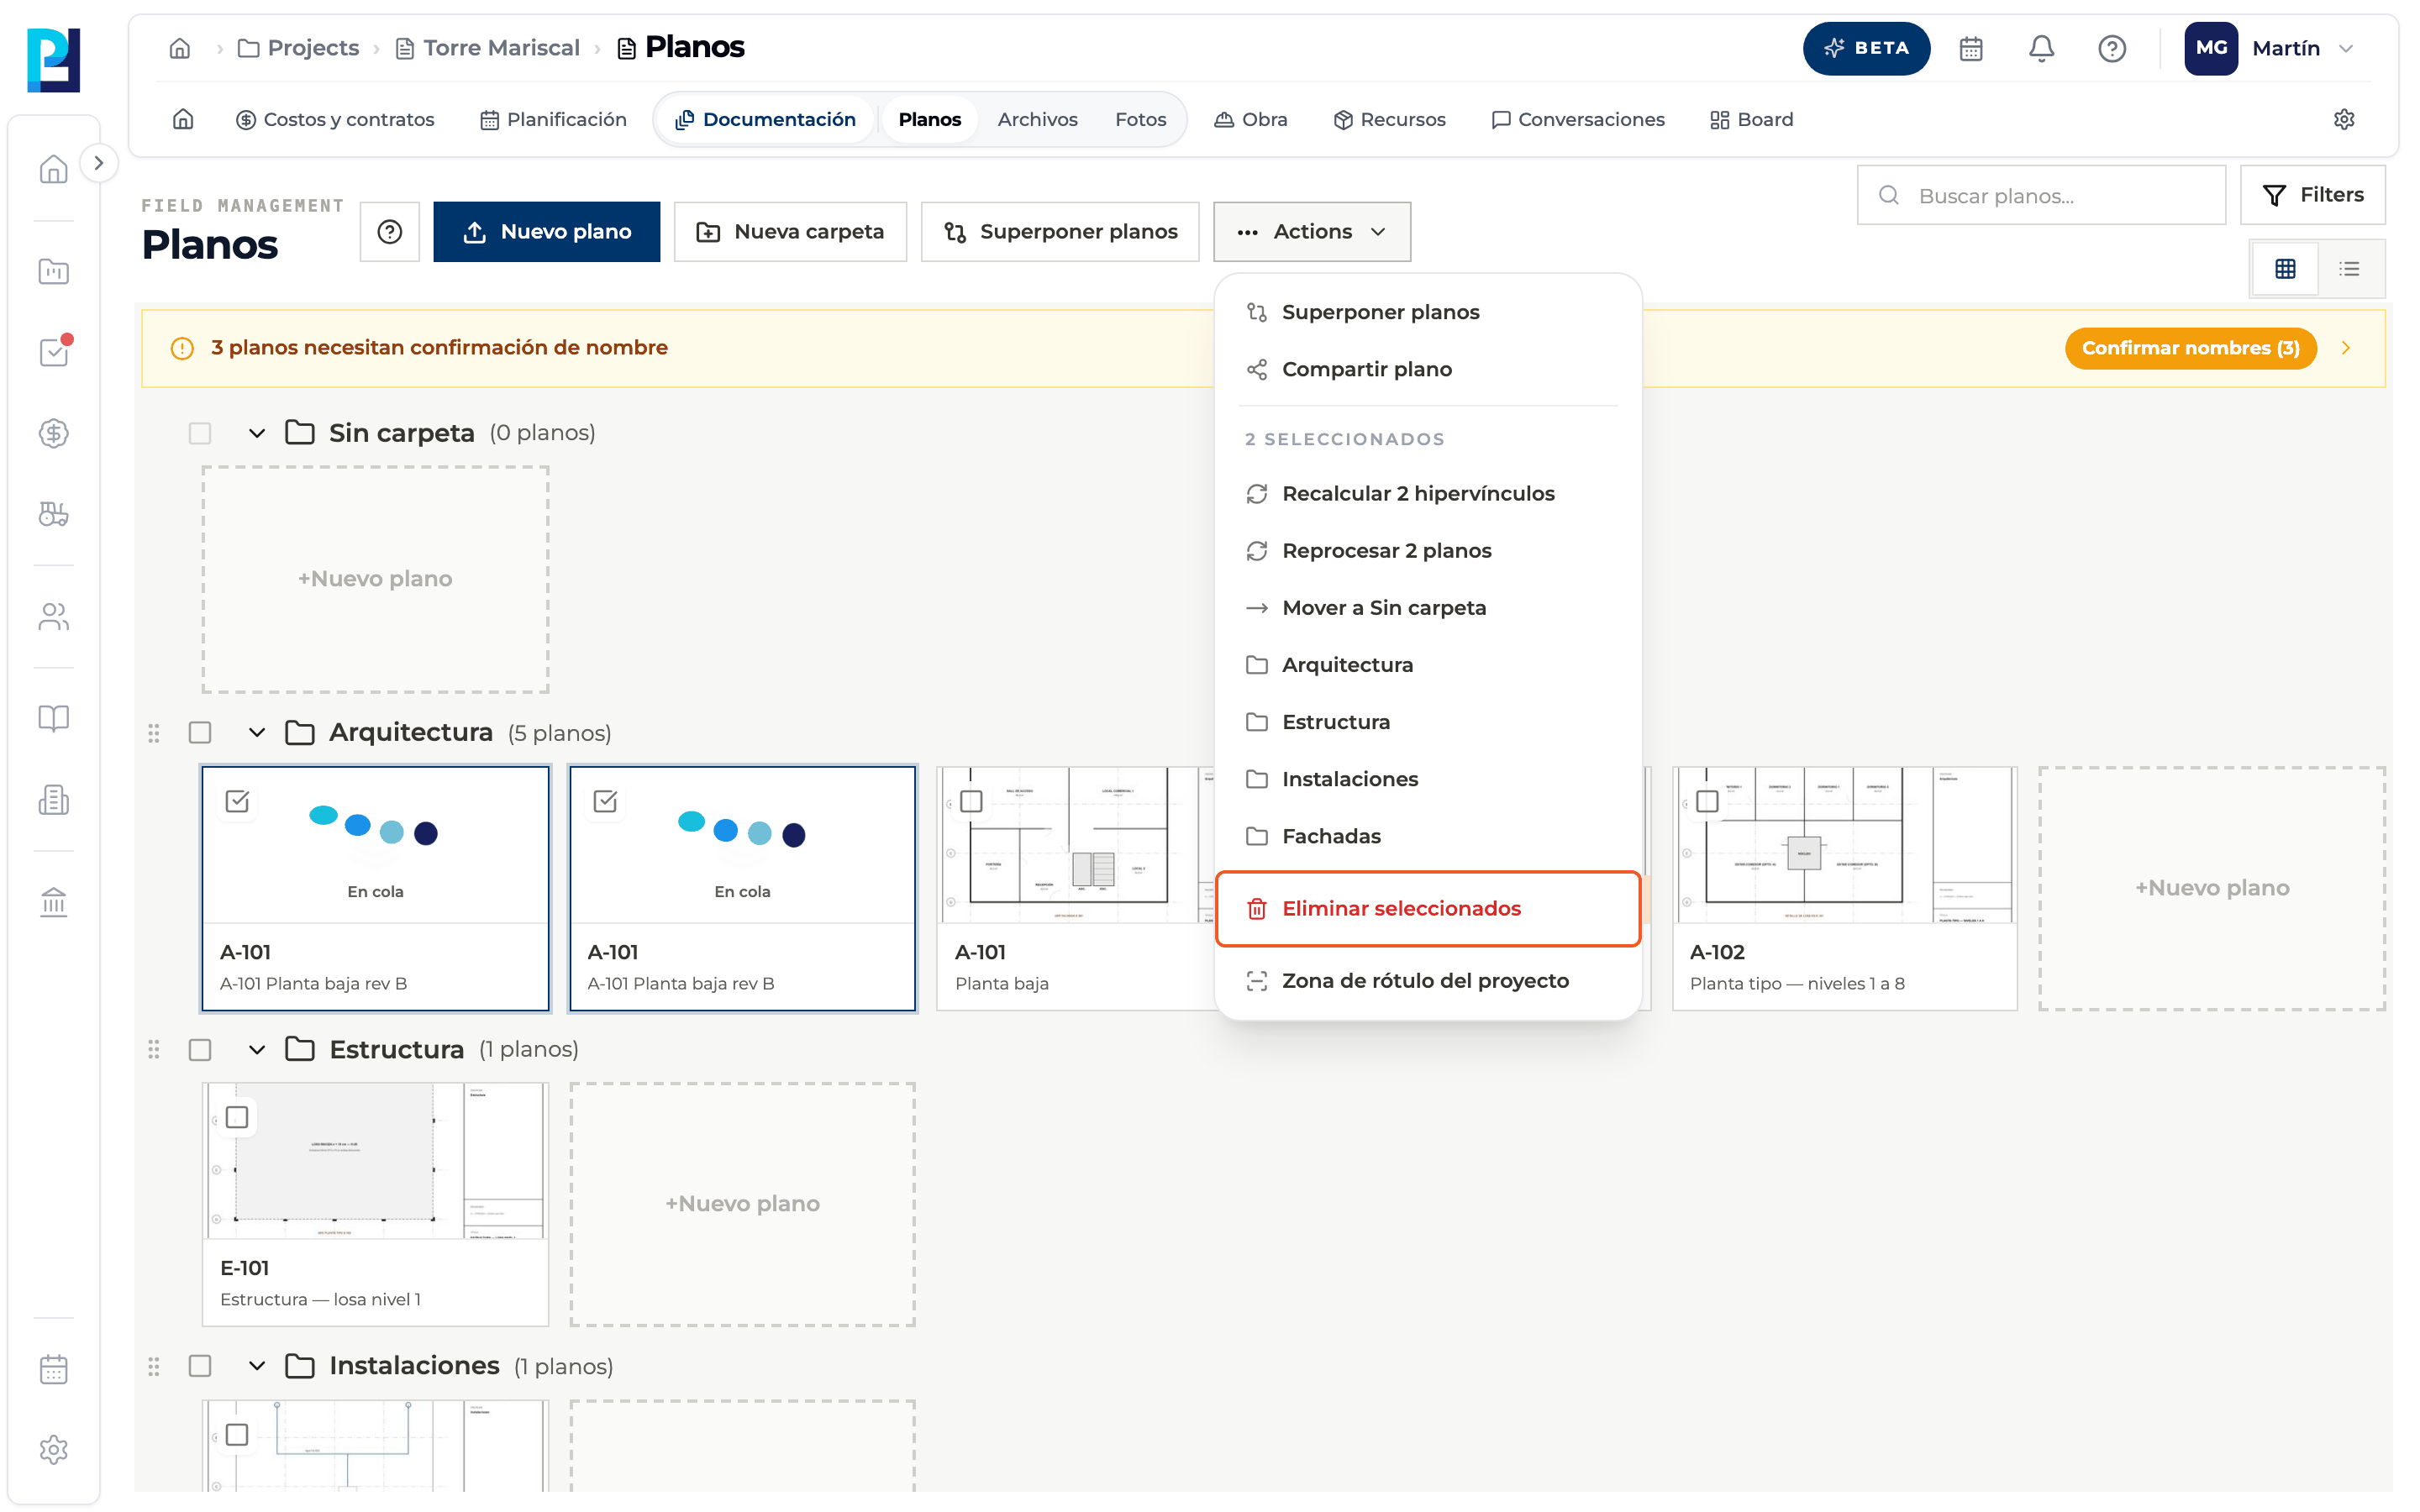Image resolution: width=2420 pixels, height=1512 pixels.
Task: Click Confirmar nombres (3) button
Action: tap(2190, 348)
